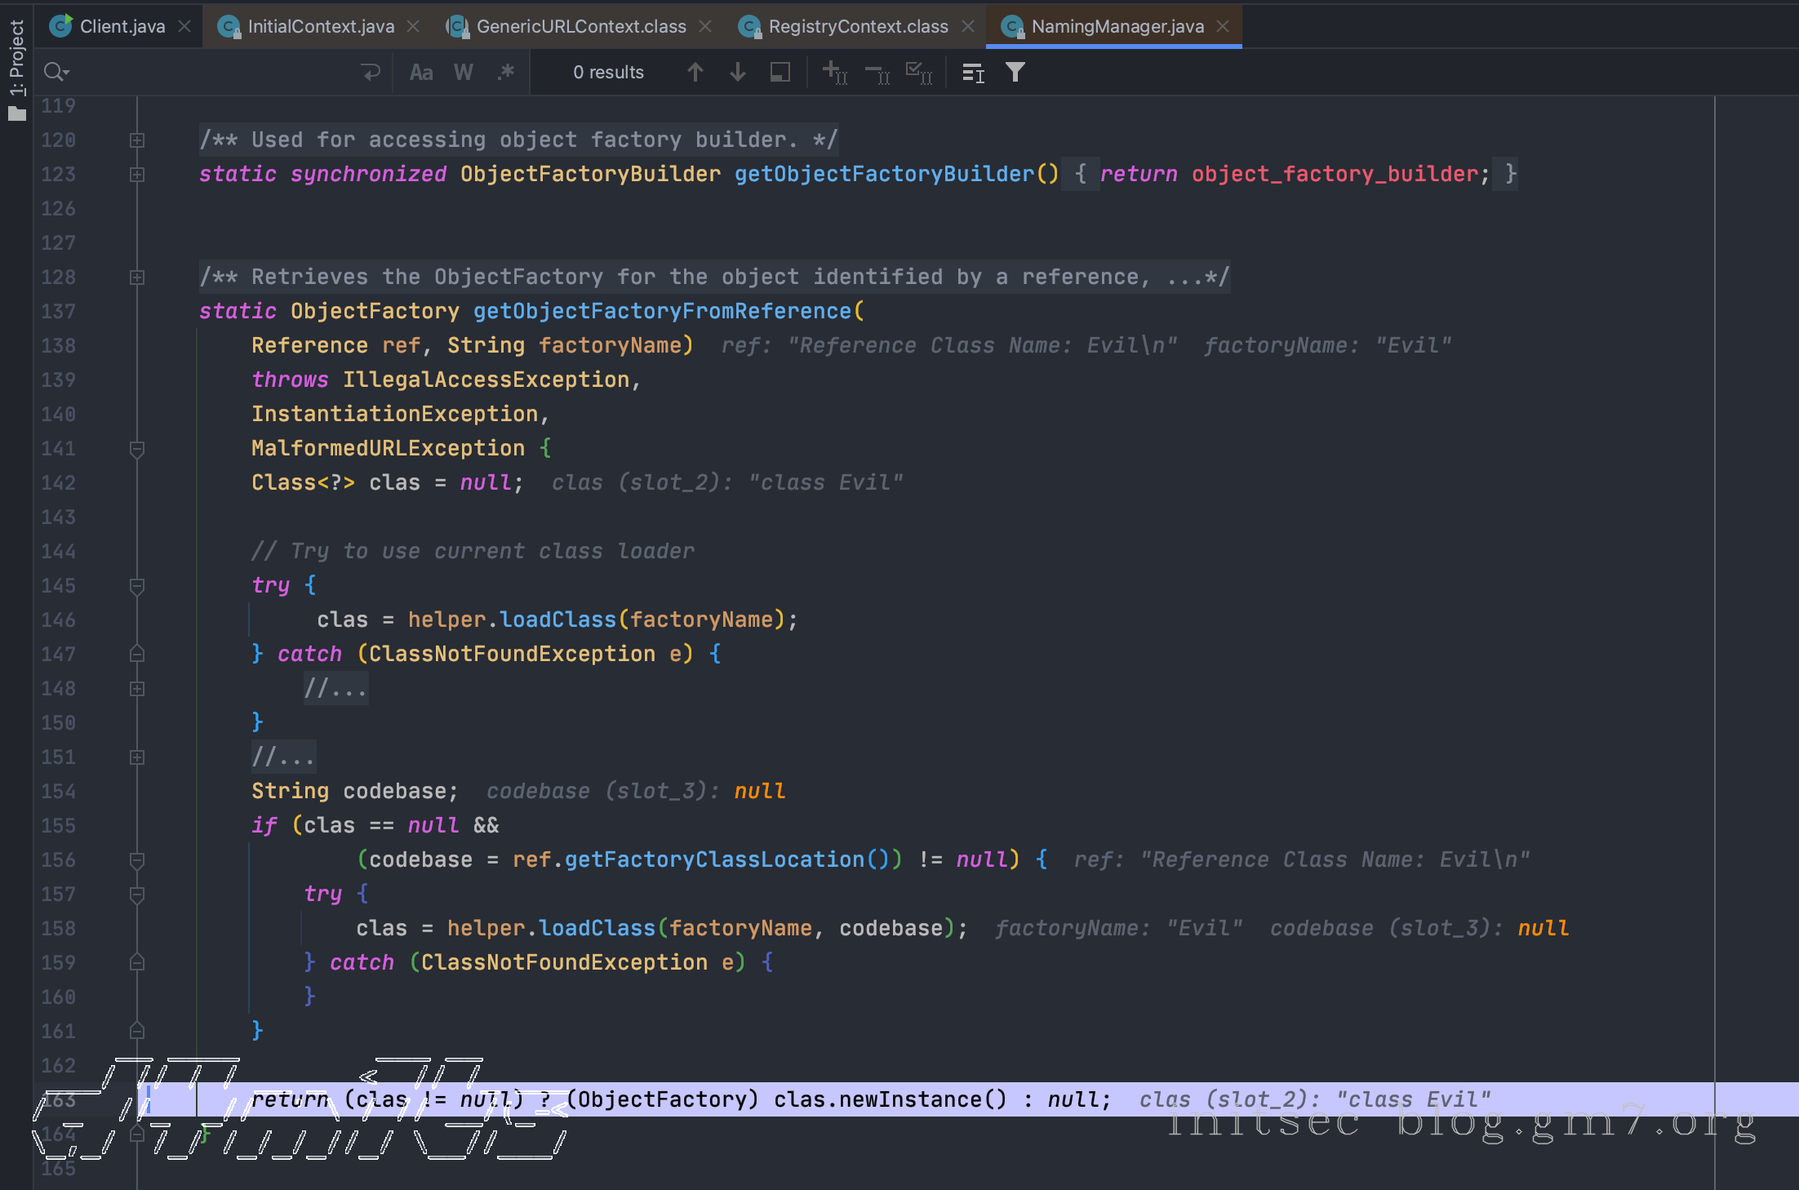Close the InitialContext.java tab
Viewport: 1799px width, 1190px height.
click(413, 26)
